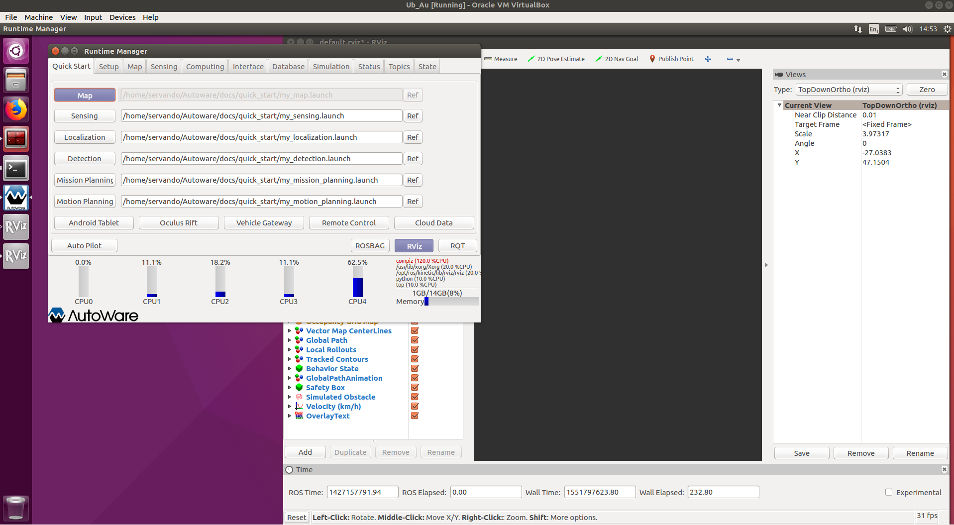Enable the Experimental checkbox
This screenshot has width=954, height=525.
tap(889, 492)
